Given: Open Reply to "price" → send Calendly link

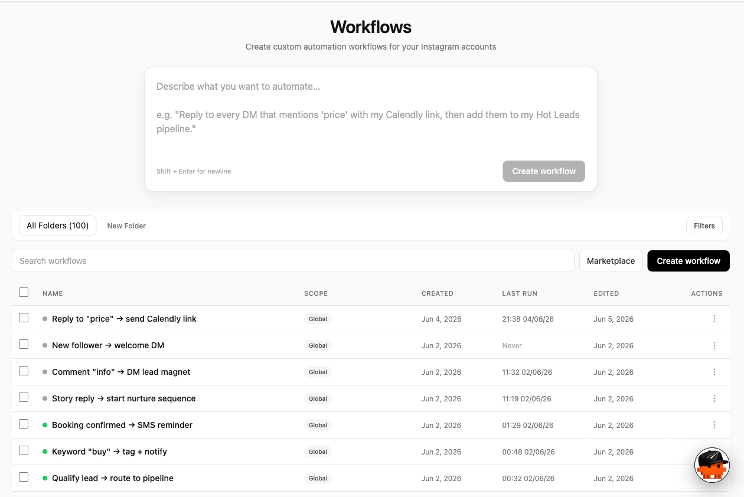Looking at the screenshot, I should (124, 319).
